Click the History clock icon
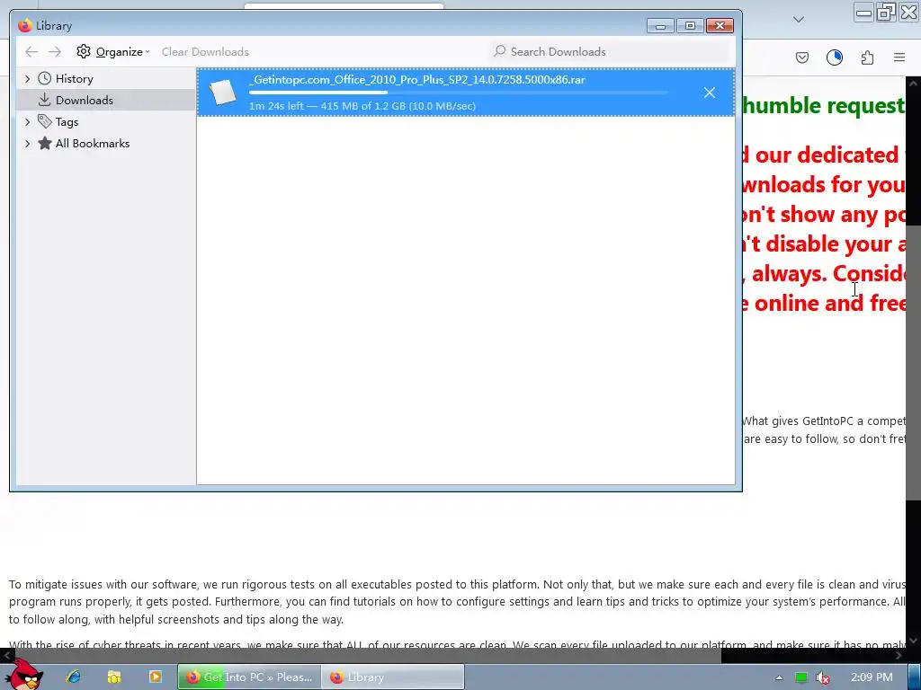The height and width of the screenshot is (690, 921). pyautogui.click(x=45, y=78)
